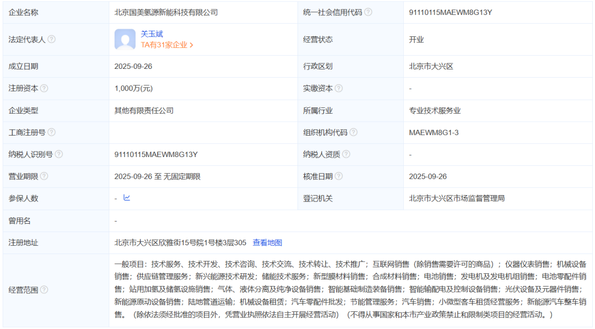Click help icon next to 纳税人资质
The image size is (595, 329).
(347, 154)
